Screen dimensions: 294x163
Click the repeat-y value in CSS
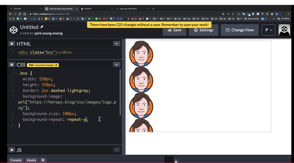(x=77, y=119)
